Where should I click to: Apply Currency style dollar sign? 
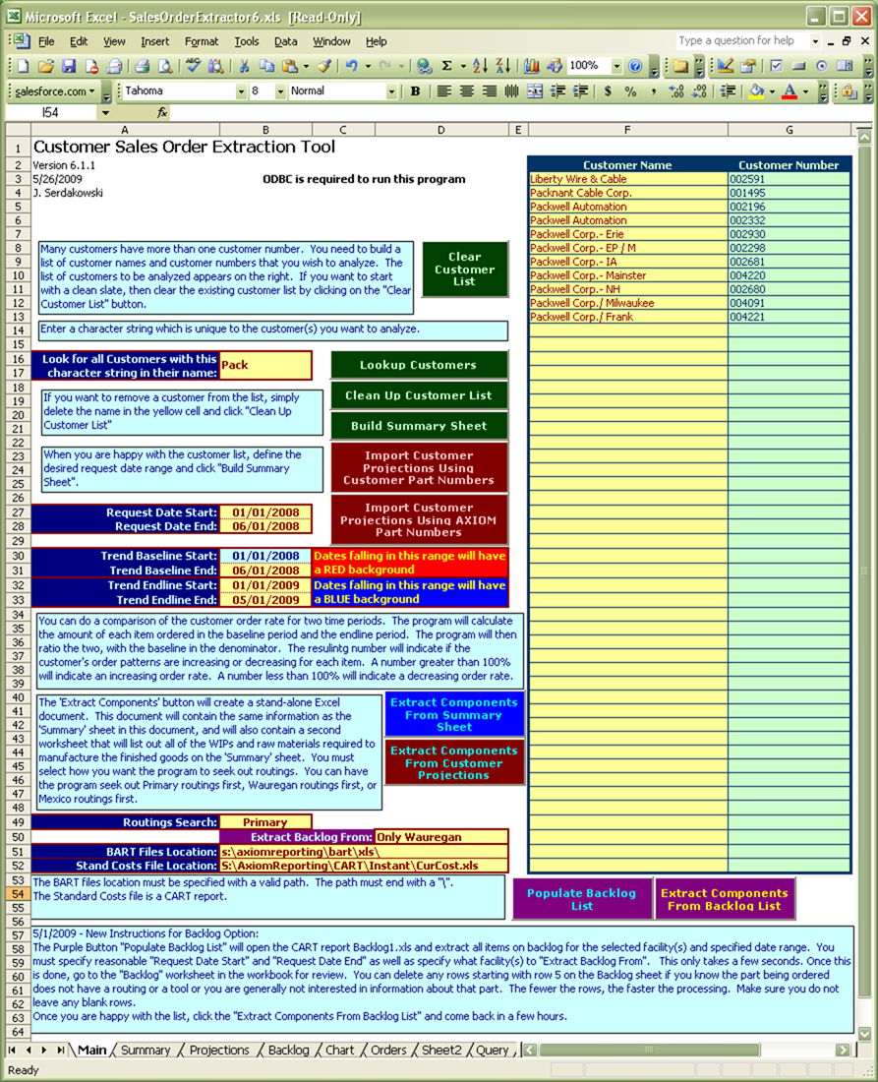[x=608, y=91]
